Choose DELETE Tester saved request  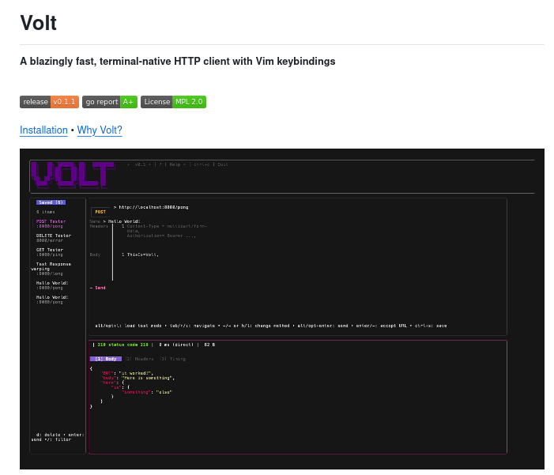53,237
